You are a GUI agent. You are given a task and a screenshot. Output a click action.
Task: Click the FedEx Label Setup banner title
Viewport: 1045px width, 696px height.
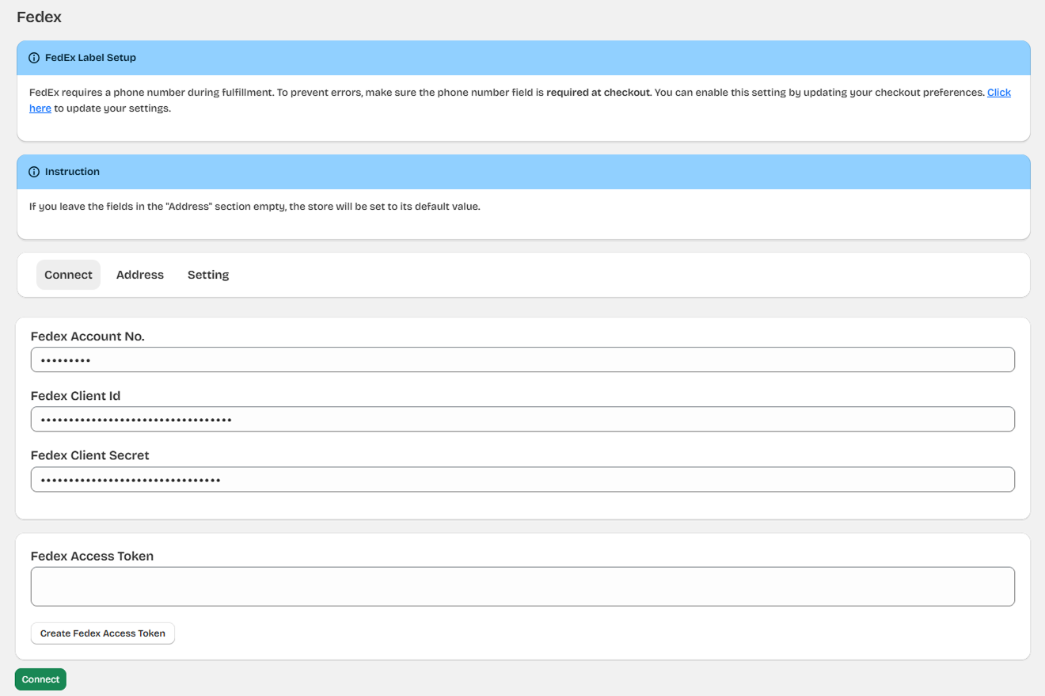tap(90, 58)
